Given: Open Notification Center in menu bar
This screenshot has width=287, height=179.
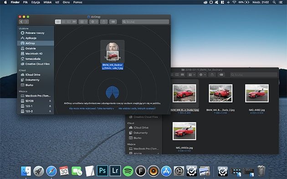Looking at the screenshot, I should pyautogui.click(x=281, y=2).
